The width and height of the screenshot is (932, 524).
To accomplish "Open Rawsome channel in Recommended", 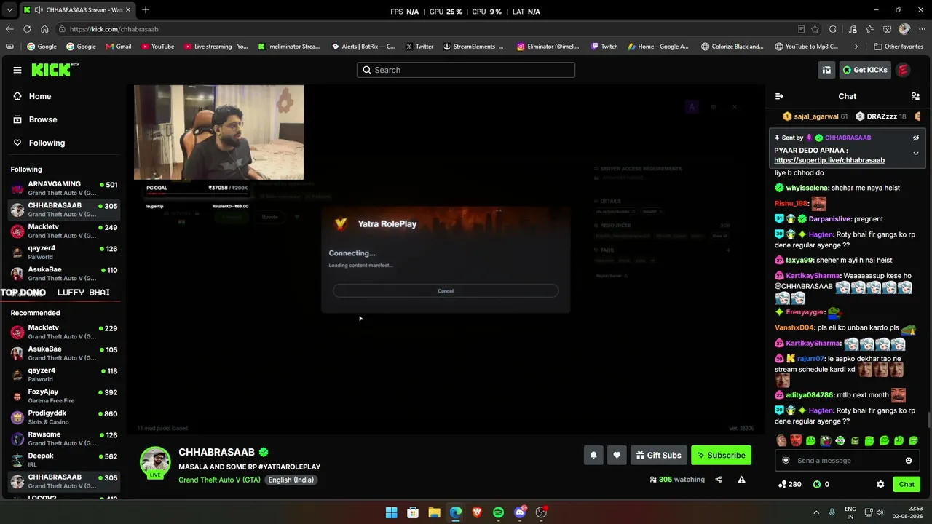I will coord(64,439).
